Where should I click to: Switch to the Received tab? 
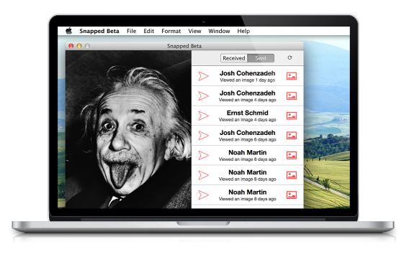click(234, 58)
